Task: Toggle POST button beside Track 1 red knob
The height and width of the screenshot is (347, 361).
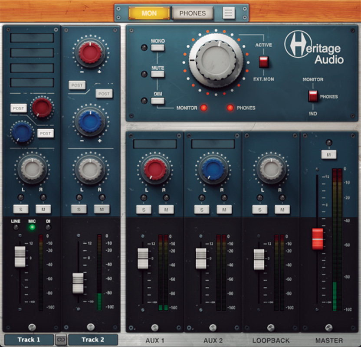Action: coord(18,108)
